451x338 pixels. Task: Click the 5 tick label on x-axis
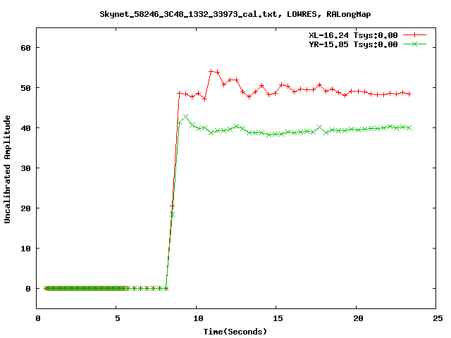[x=118, y=318]
